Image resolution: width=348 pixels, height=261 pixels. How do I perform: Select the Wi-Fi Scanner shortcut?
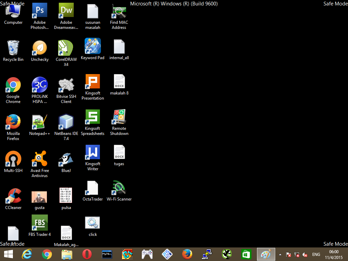tap(119, 191)
